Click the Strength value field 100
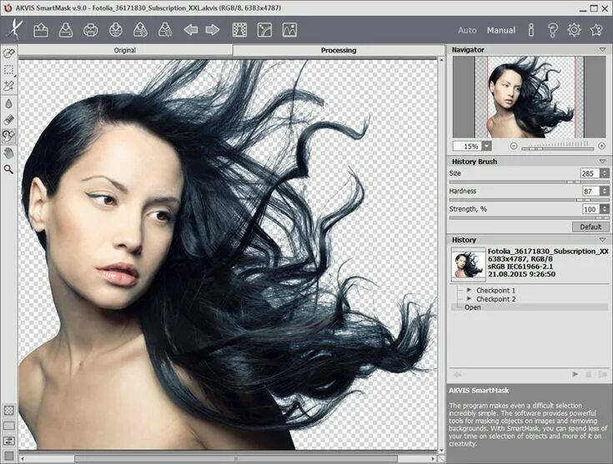Screen dimensions: 613x464 pyautogui.click(x=590, y=209)
